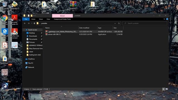Open McAfee Safe Connect shortcut
The width and height of the screenshot is (178, 100).
tap(14, 34)
